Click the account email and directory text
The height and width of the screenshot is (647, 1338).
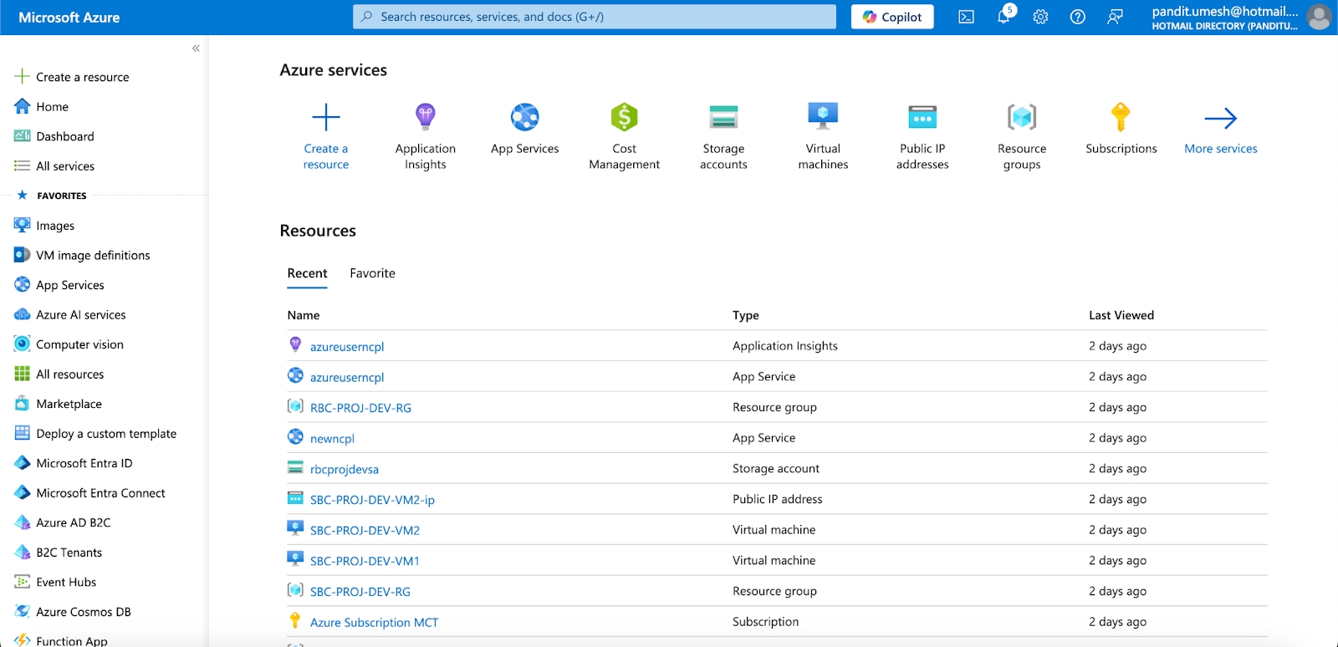click(1225, 18)
